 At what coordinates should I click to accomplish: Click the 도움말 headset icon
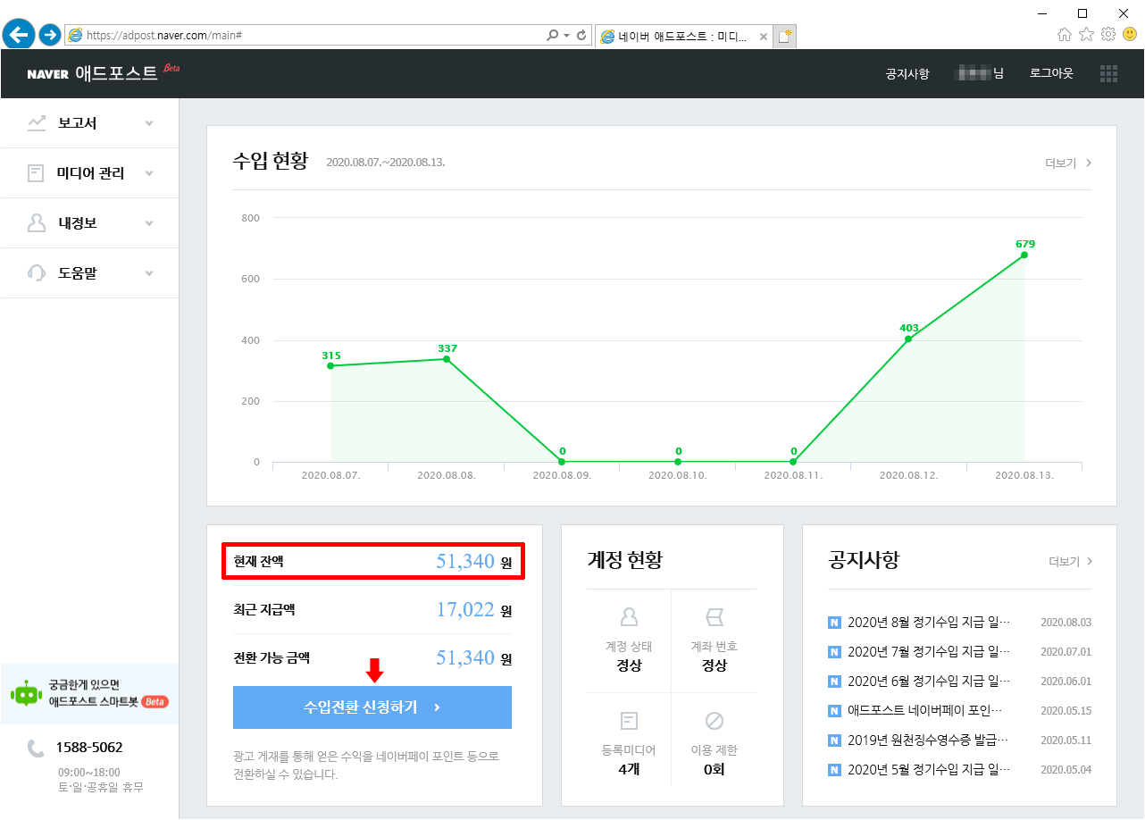[x=37, y=272]
